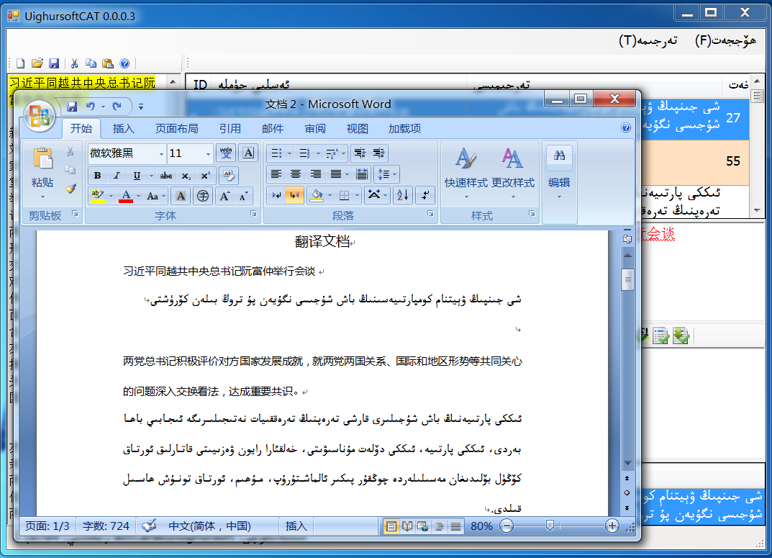Screen dimensions: 772x558
Task: Shrink font size with the smaller A icon
Action: pos(244,196)
